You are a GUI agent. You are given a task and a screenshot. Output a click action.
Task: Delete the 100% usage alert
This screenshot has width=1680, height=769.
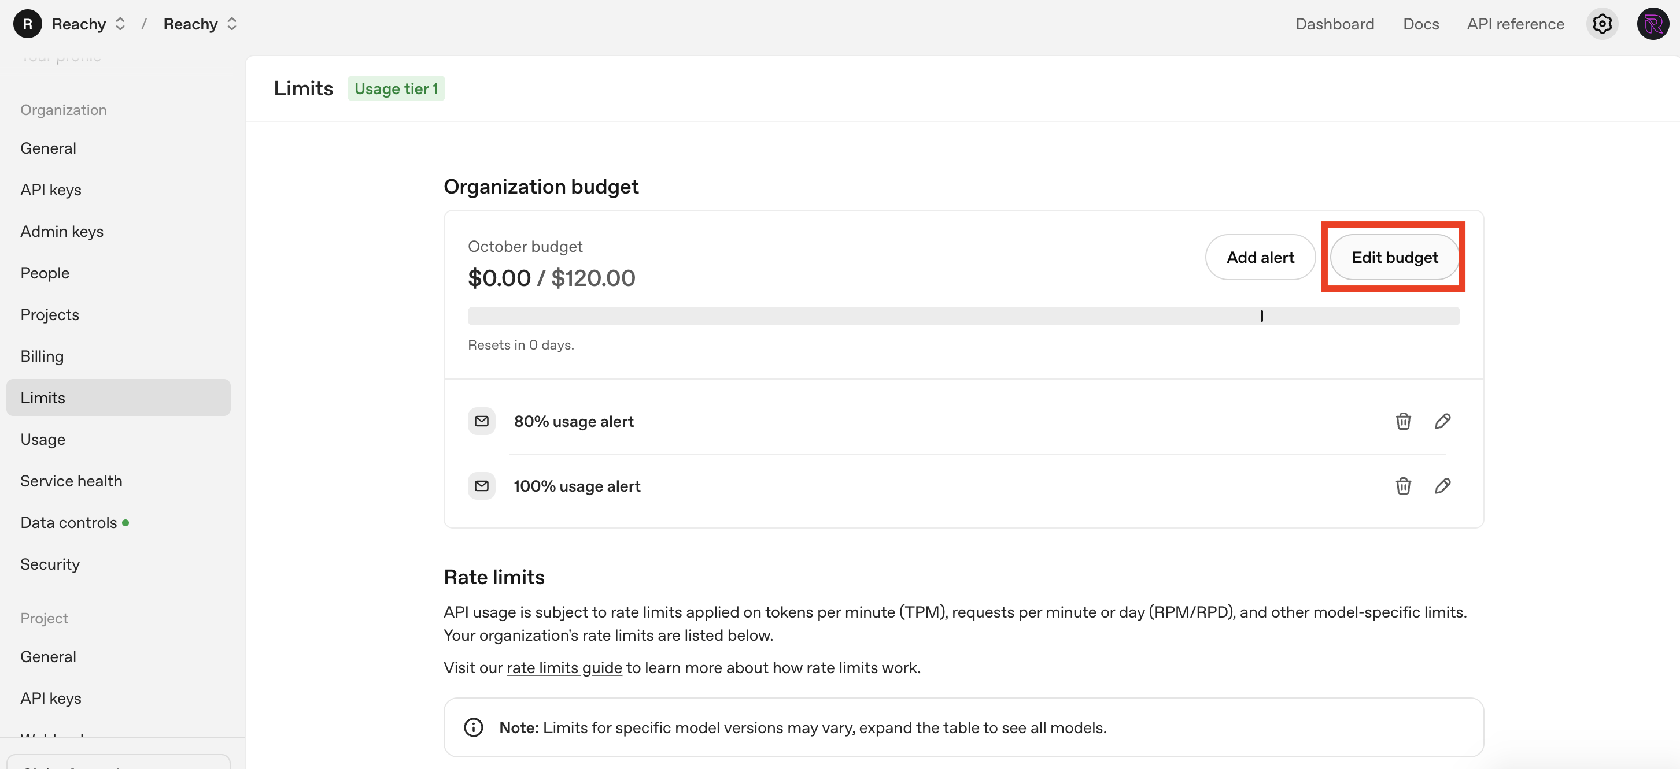(x=1403, y=485)
